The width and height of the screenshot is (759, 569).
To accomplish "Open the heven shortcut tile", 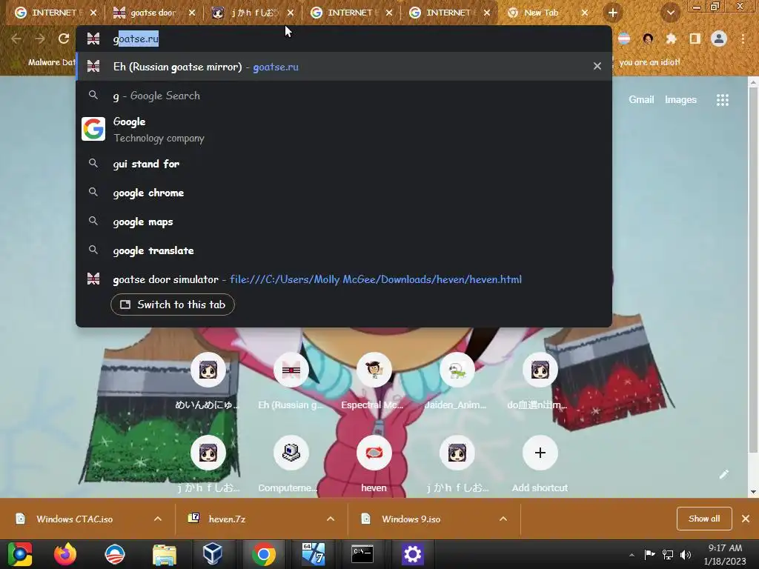I will (374, 464).
